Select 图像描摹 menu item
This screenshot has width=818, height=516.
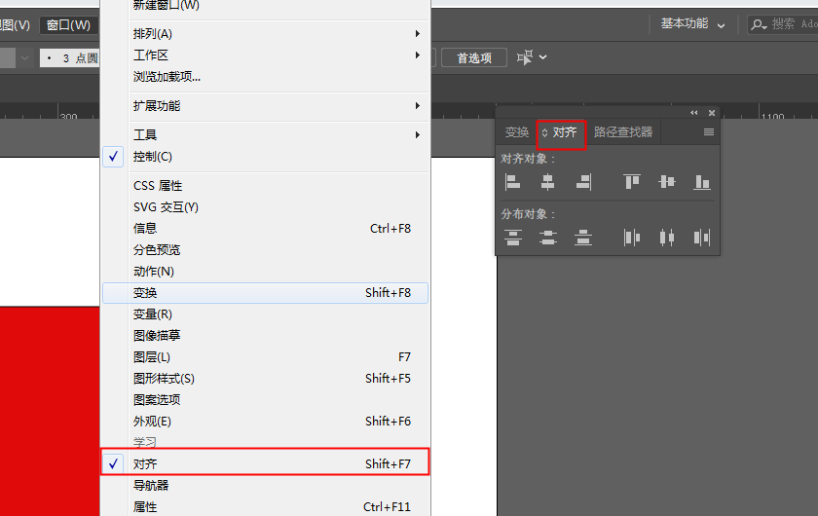[265, 336]
